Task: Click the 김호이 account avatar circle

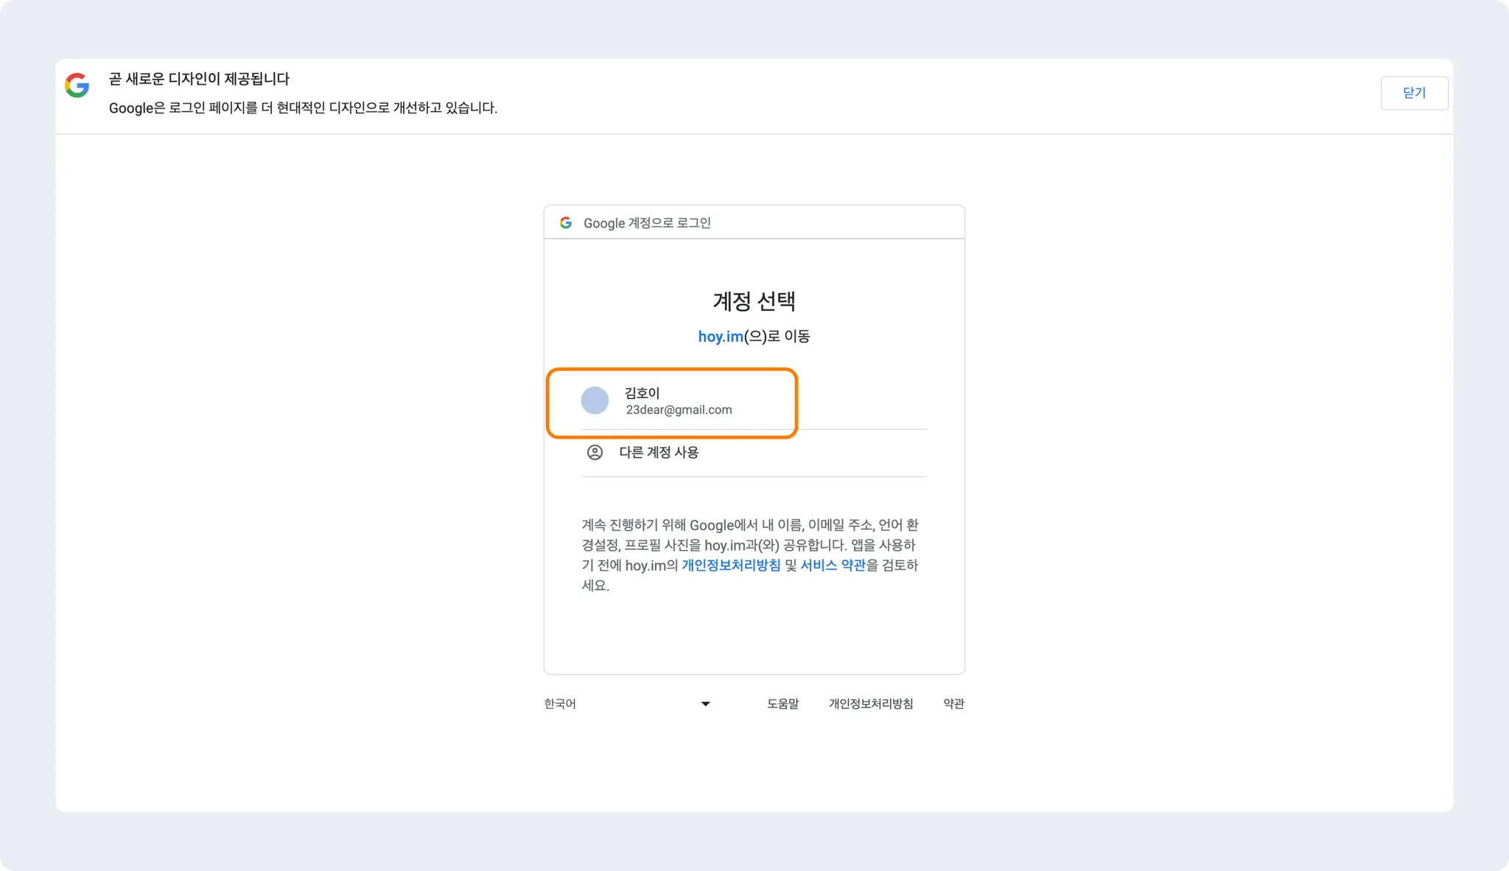Action: [595, 401]
